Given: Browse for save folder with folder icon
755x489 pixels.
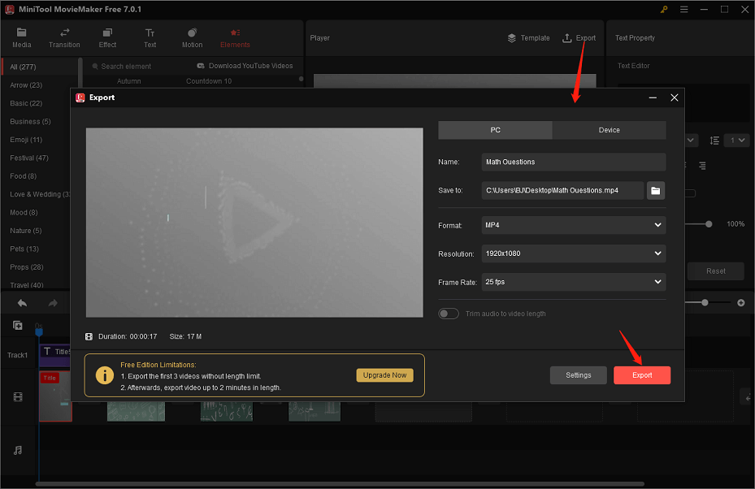Looking at the screenshot, I should point(655,191).
